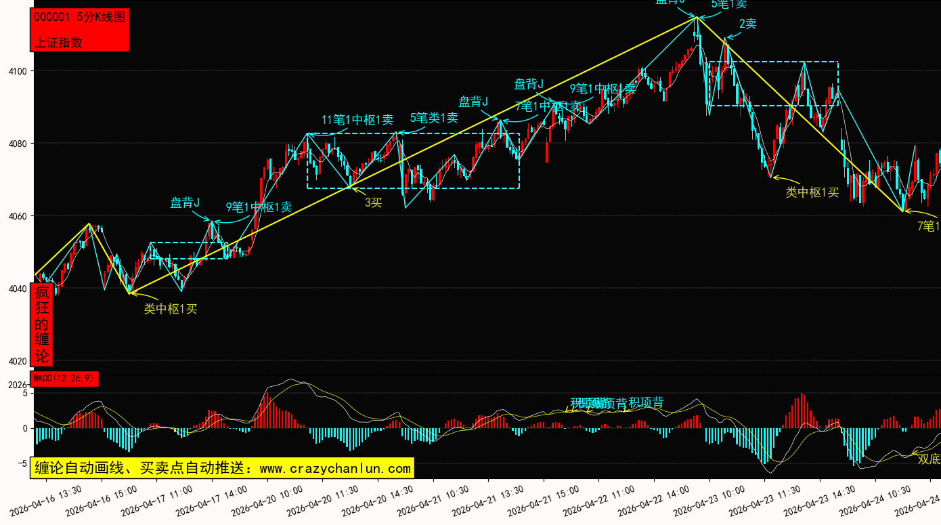Screen dimensions: 941x525
Task: Select the 5笔类1卖 signal label
Action: coord(433,117)
